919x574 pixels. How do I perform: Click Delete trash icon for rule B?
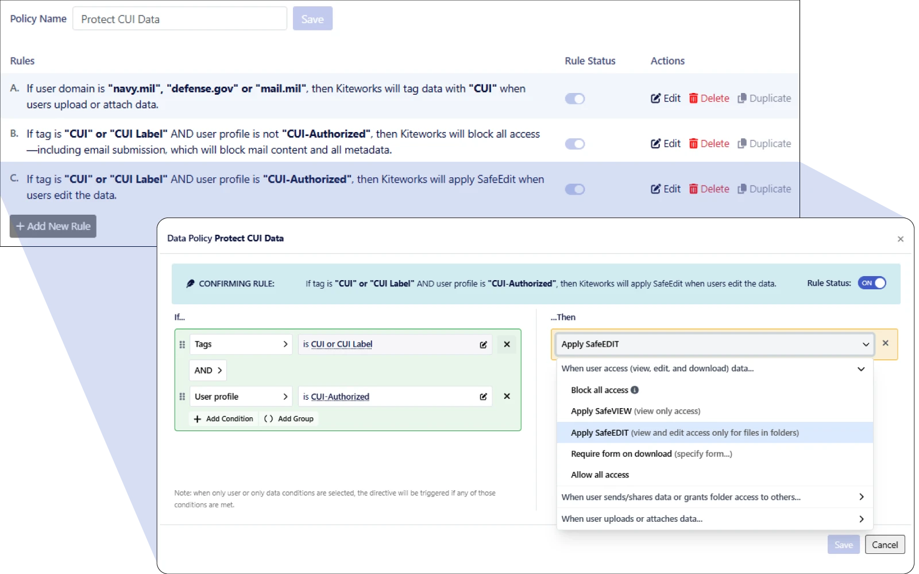[x=693, y=143]
